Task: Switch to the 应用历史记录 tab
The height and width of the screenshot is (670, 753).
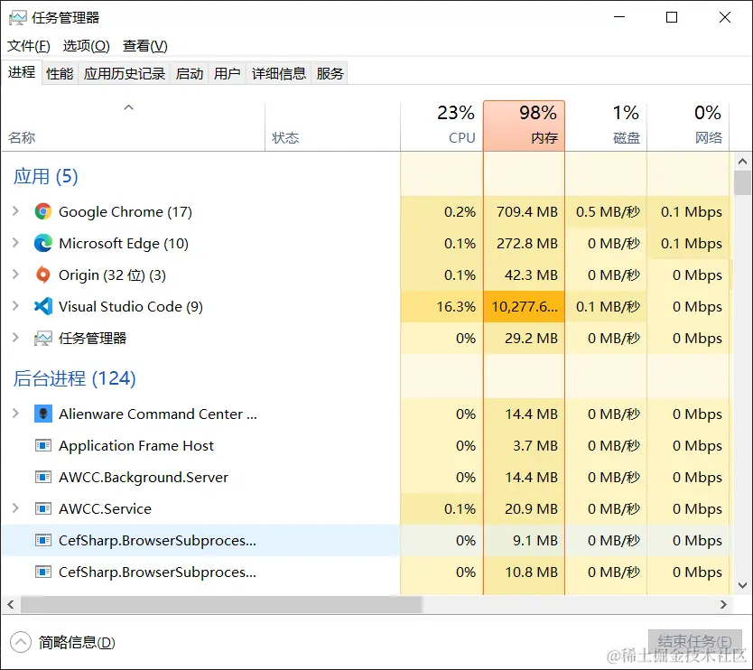Action: tap(125, 73)
